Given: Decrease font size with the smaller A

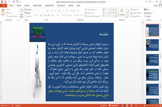Looking at the screenshot, I should pos(55,11).
